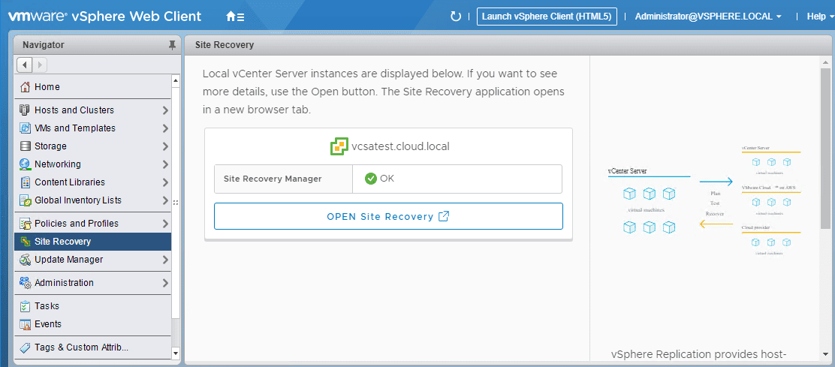
Task: Click the Navigator scrollbar up arrow
Action: coord(176,80)
